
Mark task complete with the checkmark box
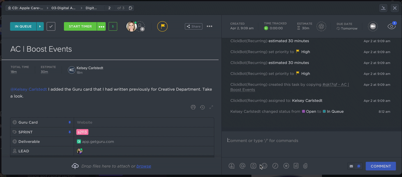[x=51, y=26]
